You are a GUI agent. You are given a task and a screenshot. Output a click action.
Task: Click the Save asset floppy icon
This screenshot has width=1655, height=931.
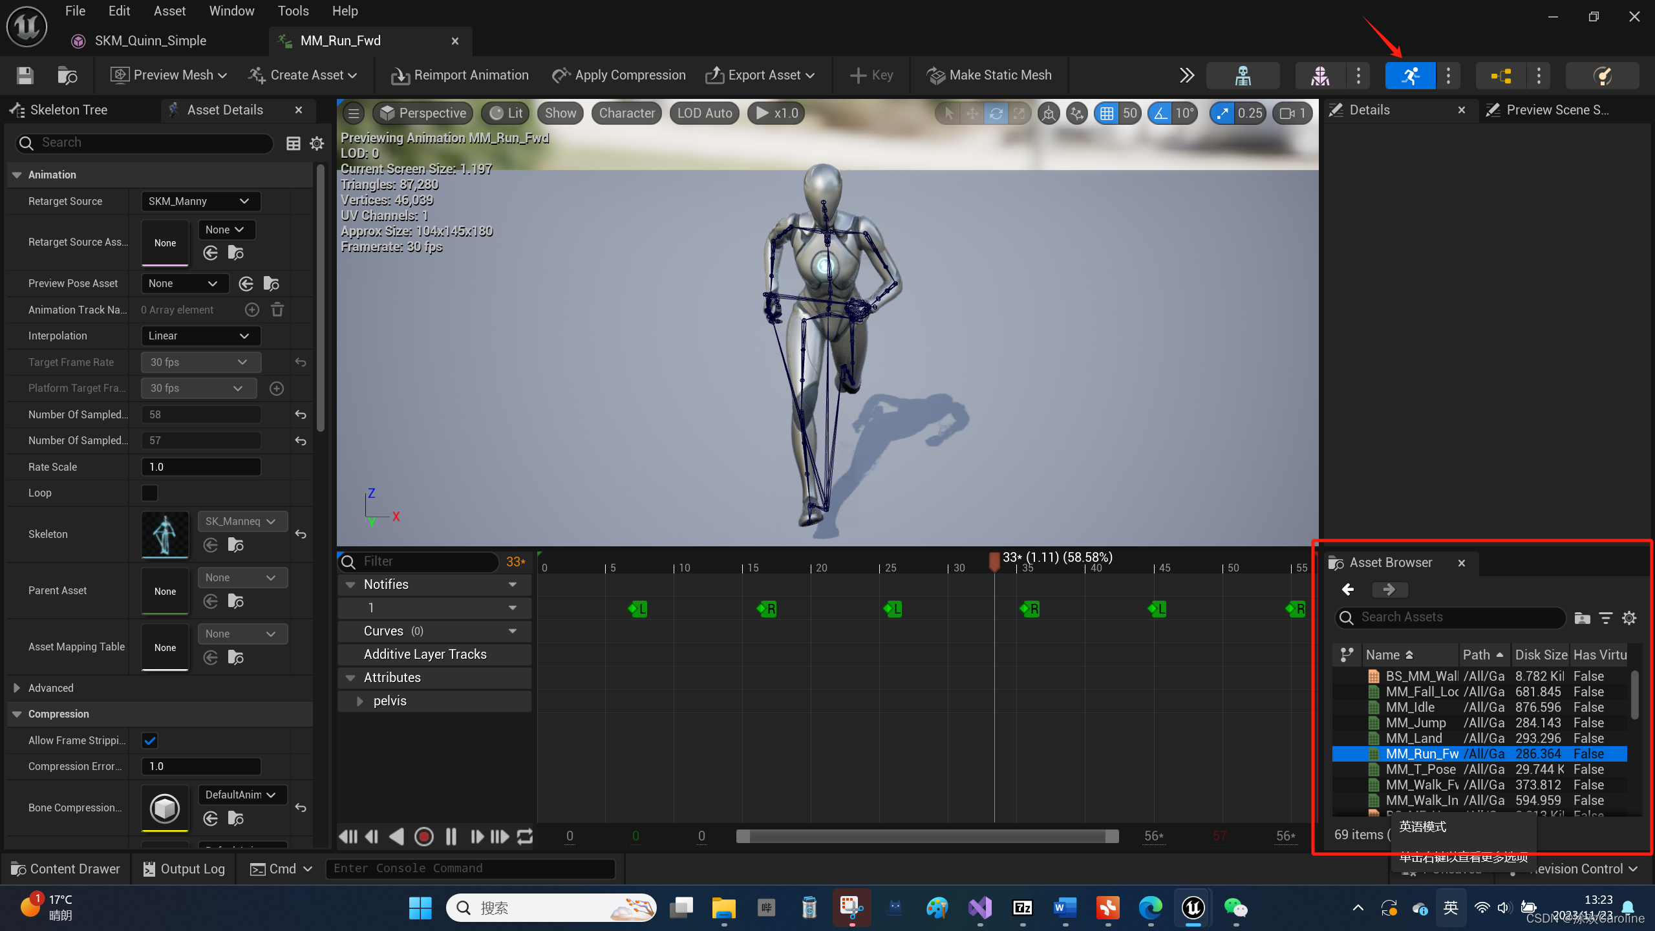[x=25, y=76]
